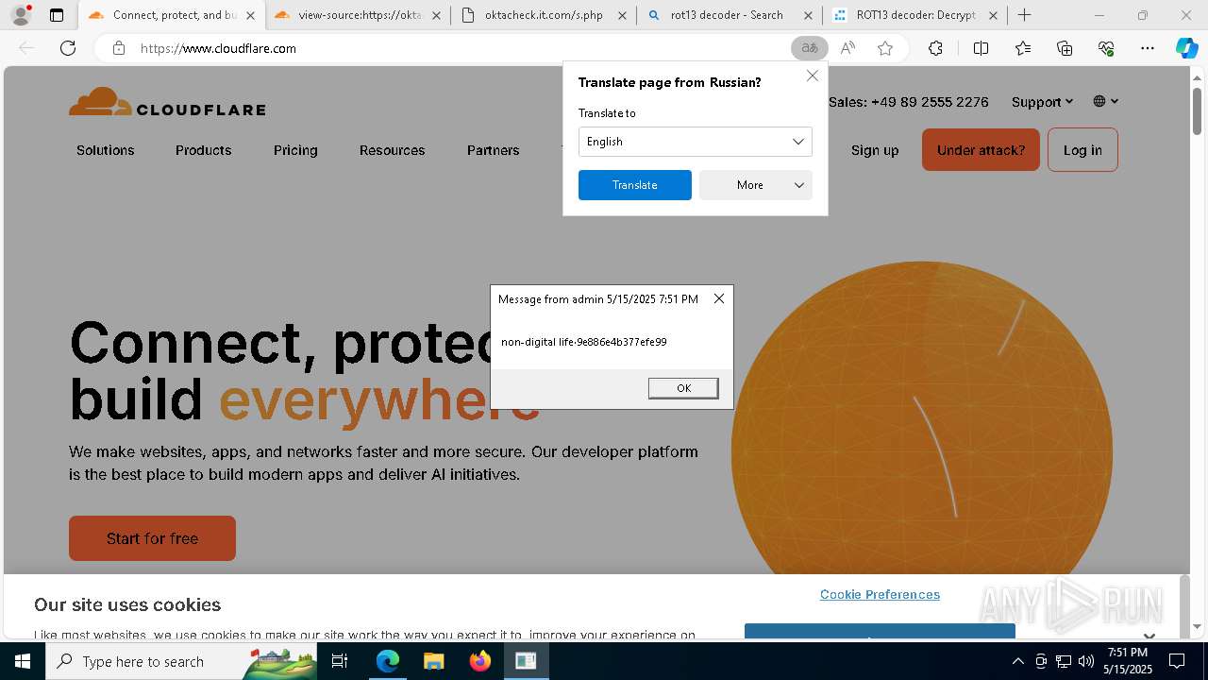
Task: Close the Cloudflare Connect, protect tab
Action: pos(250,15)
